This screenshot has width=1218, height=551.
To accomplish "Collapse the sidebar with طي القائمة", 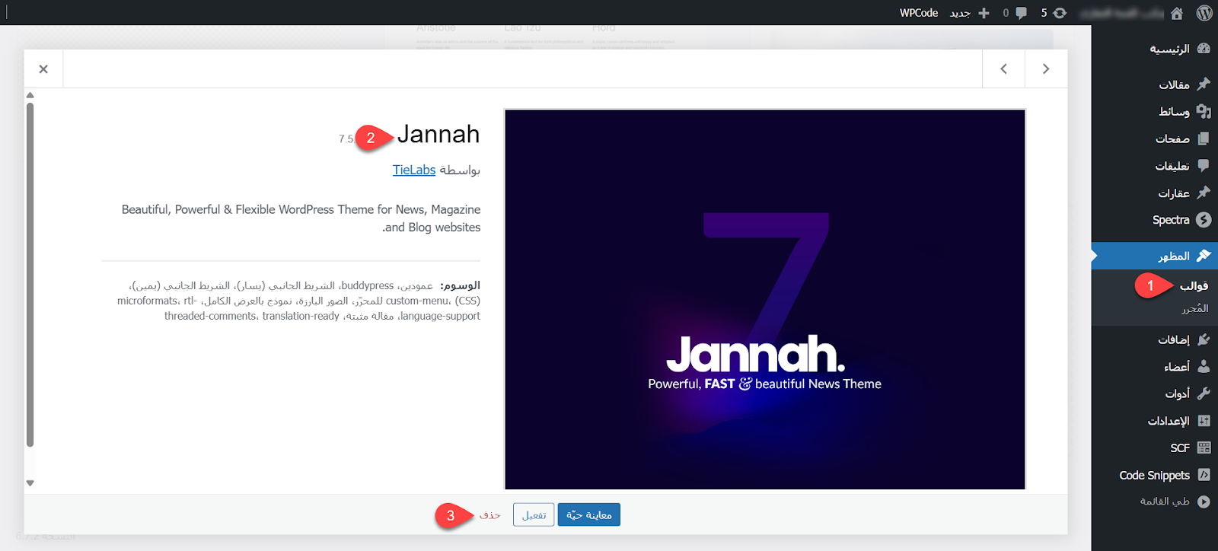I will 1175,502.
